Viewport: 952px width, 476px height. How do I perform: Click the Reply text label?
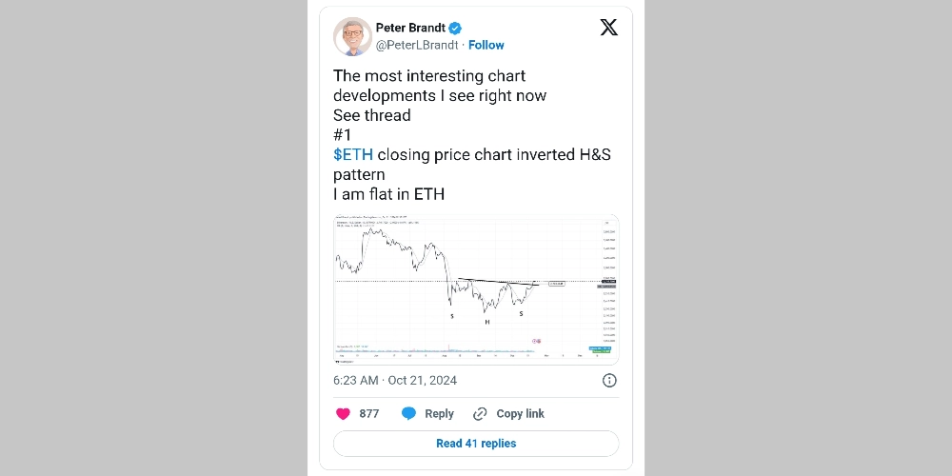pyautogui.click(x=439, y=413)
